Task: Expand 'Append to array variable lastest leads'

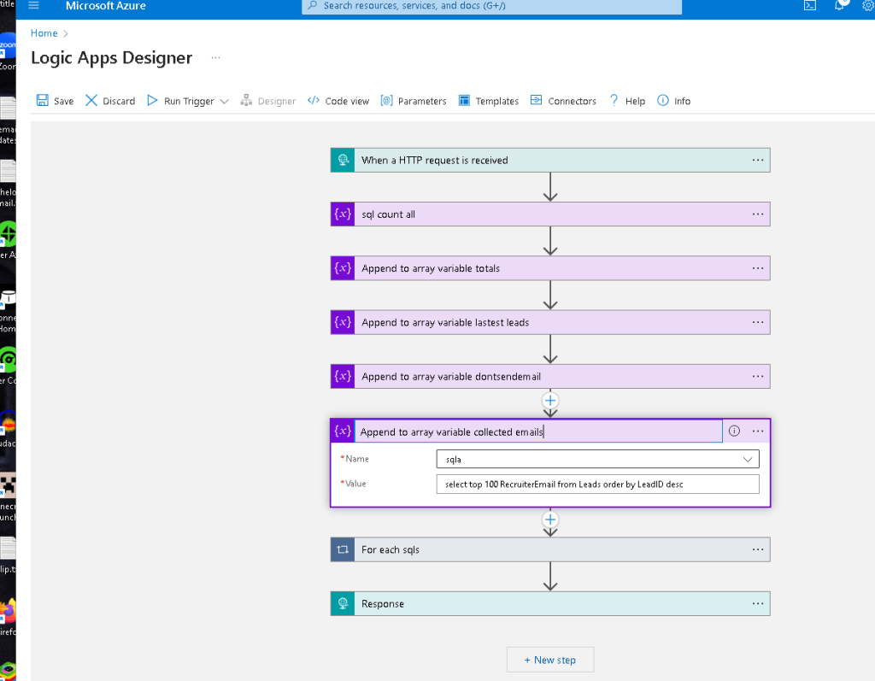Action: tap(550, 323)
